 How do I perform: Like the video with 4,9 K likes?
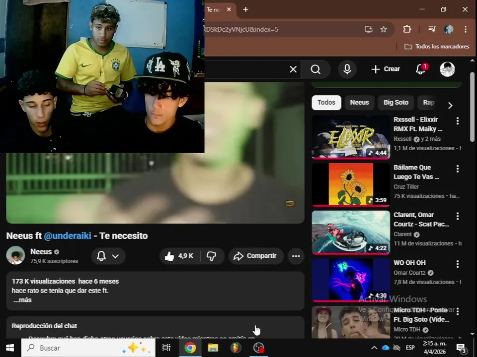179,256
